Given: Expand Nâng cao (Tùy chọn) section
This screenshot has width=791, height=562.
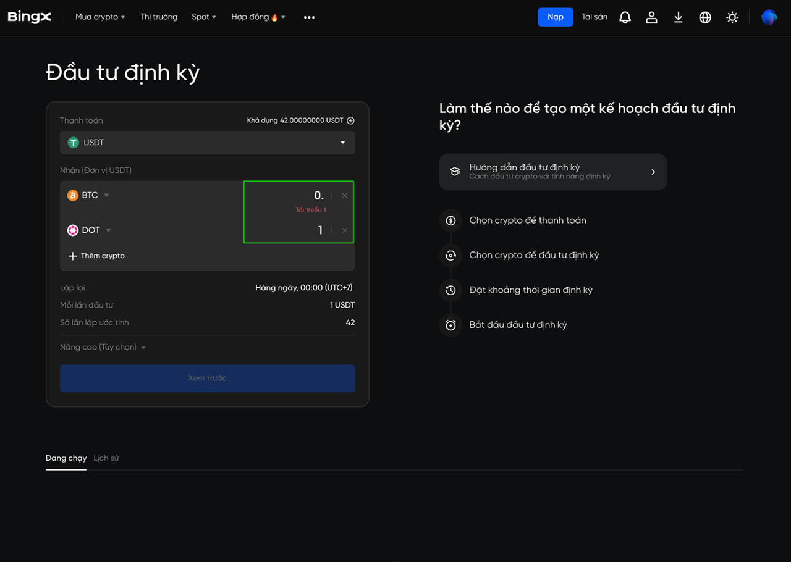Looking at the screenshot, I should point(103,348).
